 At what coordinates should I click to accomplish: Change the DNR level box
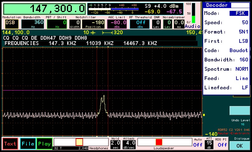tap(156, 24)
